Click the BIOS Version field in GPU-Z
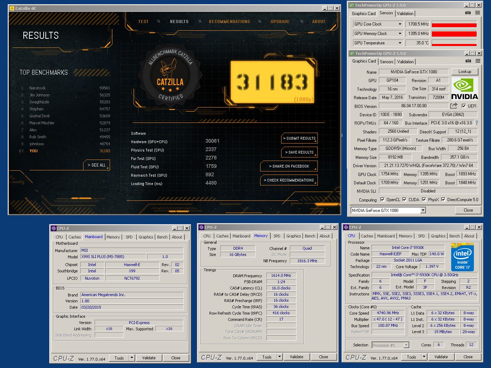Viewport: 491px width, 368px height. coord(414,106)
